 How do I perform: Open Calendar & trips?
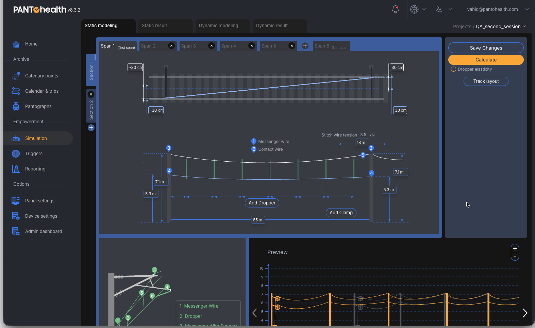point(42,91)
